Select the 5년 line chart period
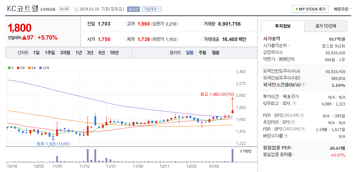The width and height of the screenshot is (353, 172). pos(102,53)
